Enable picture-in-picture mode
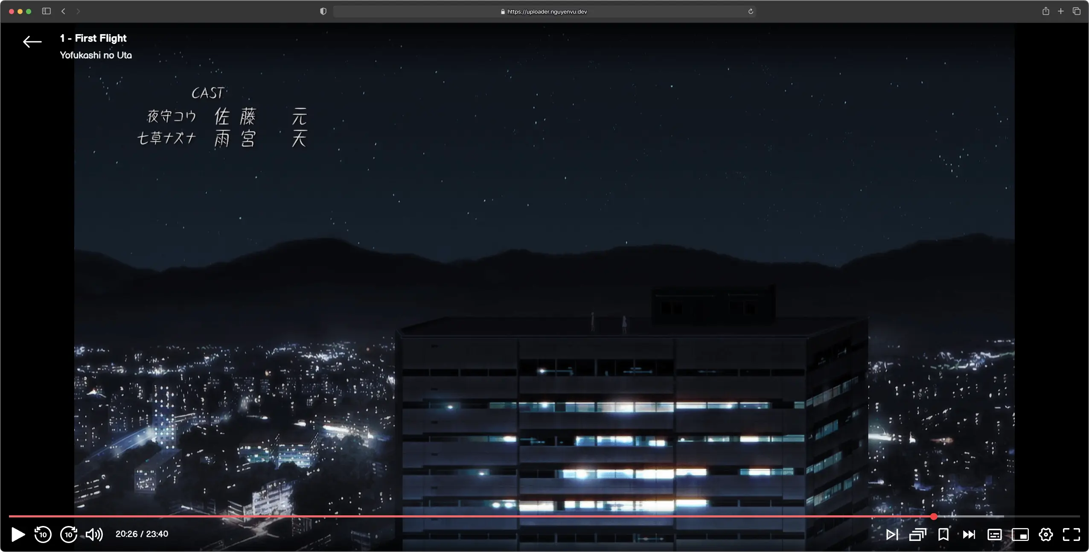Image resolution: width=1089 pixels, height=552 pixels. [1020, 534]
